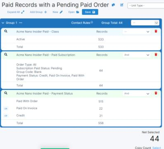
Task: Click magnifier on Payment Status rule
Action: [x=6, y=93]
